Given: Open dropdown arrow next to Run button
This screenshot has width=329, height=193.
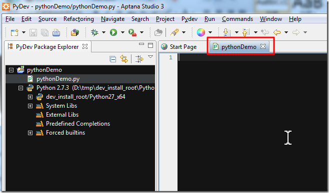Looking at the screenshot, I should 122,32.
